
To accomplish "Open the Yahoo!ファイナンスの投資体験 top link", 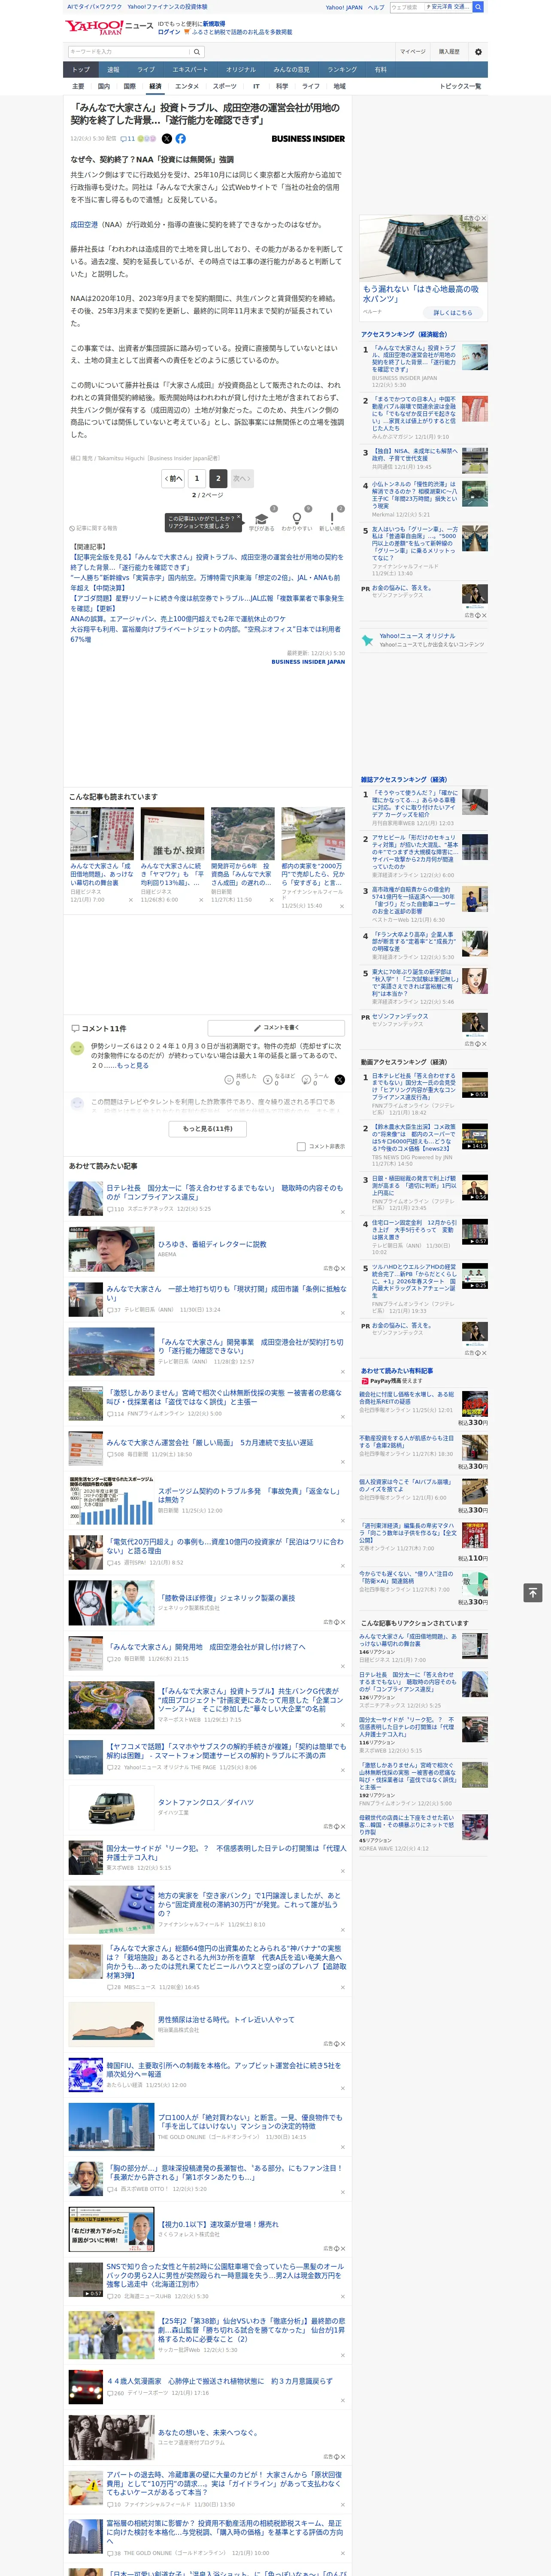I will (167, 7).
